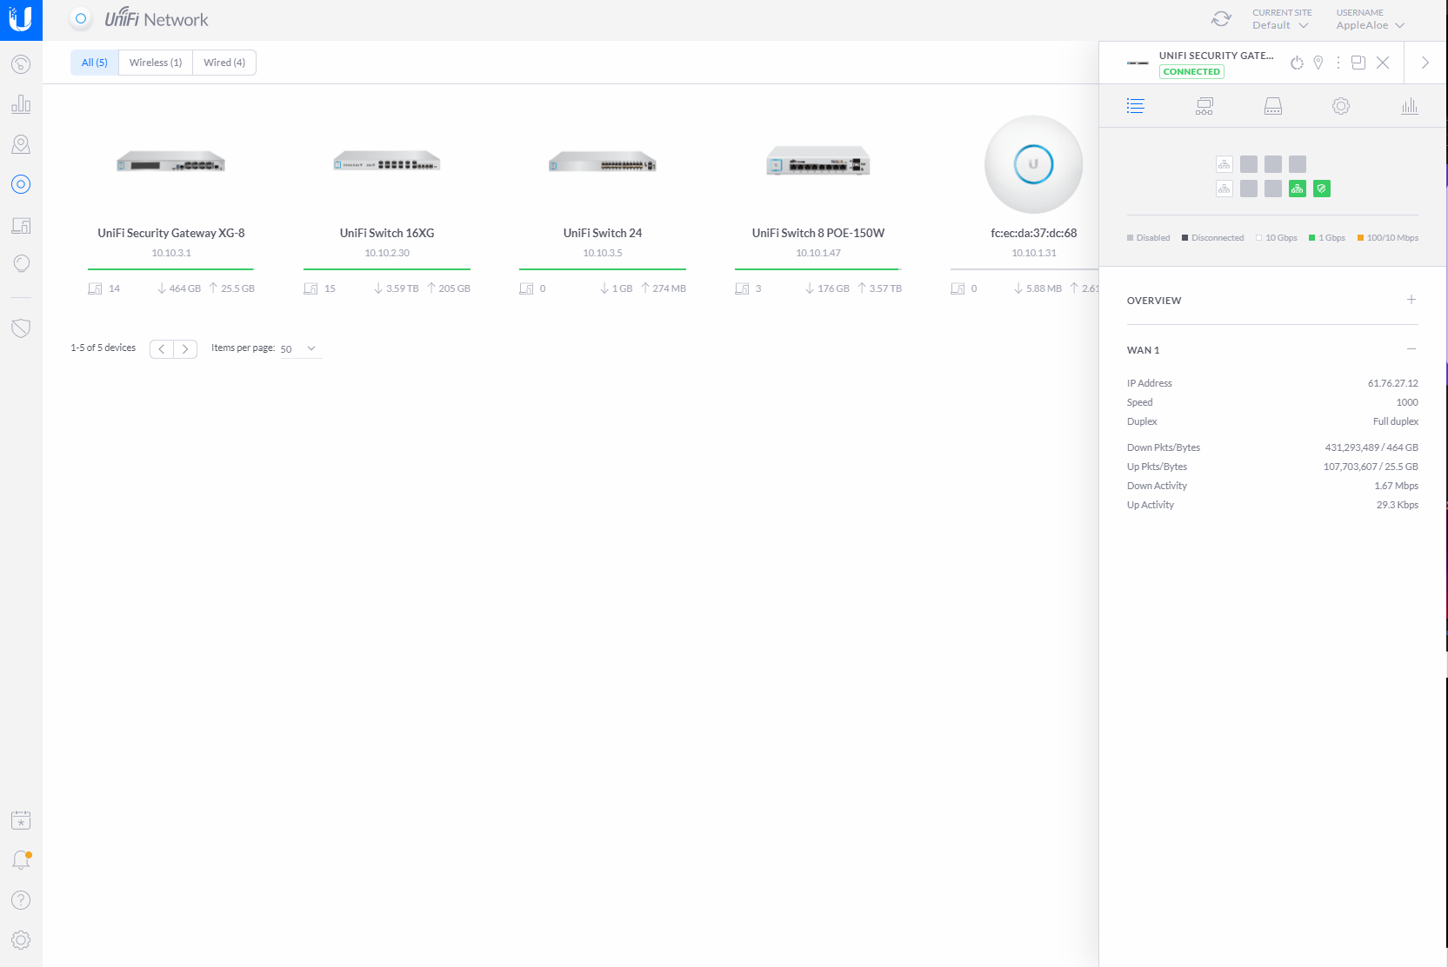This screenshot has height=967, width=1448.
Task: Open the Dashboard page from sidebar
Action: (21, 64)
